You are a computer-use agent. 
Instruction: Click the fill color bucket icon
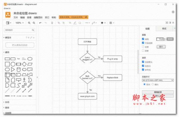(x=70, y=23)
